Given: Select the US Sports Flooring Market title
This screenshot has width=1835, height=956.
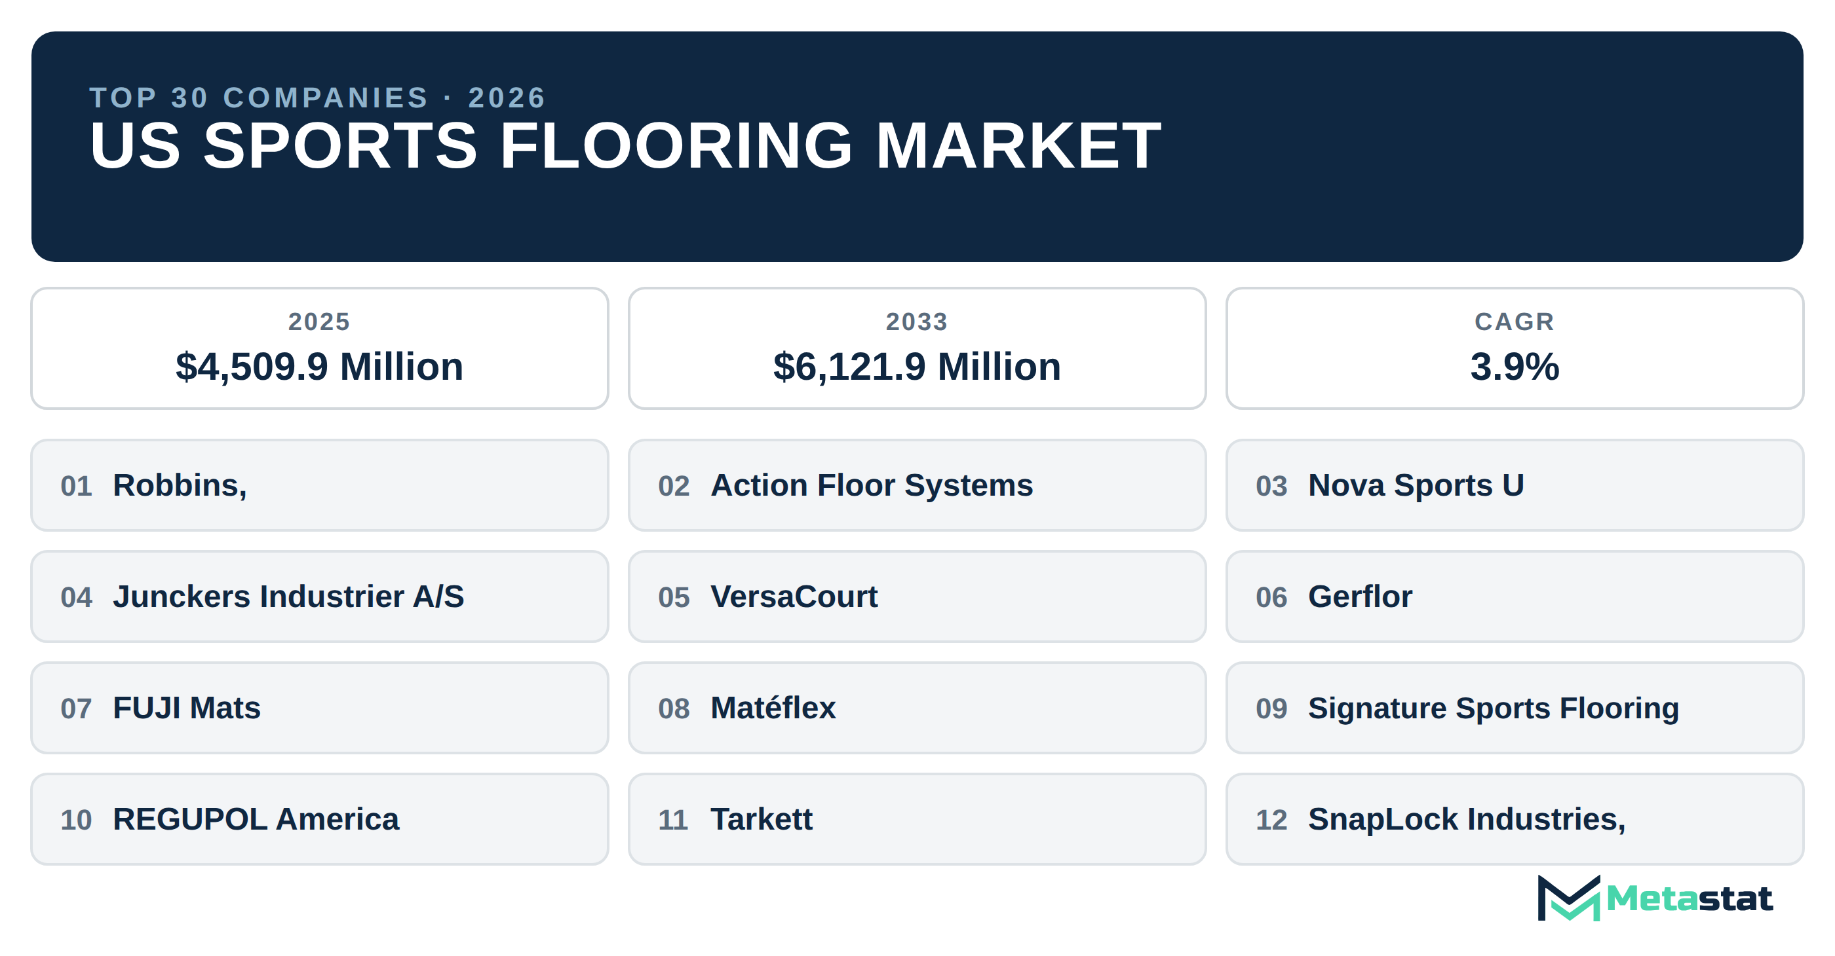Looking at the screenshot, I should point(625,145).
